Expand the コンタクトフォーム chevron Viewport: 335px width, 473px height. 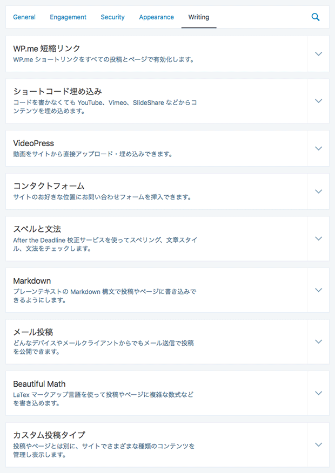pyautogui.click(x=318, y=191)
